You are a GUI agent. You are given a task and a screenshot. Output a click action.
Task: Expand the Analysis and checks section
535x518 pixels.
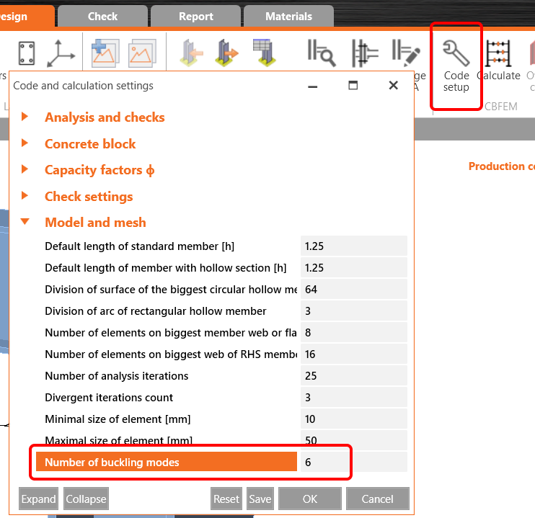click(x=105, y=117)
